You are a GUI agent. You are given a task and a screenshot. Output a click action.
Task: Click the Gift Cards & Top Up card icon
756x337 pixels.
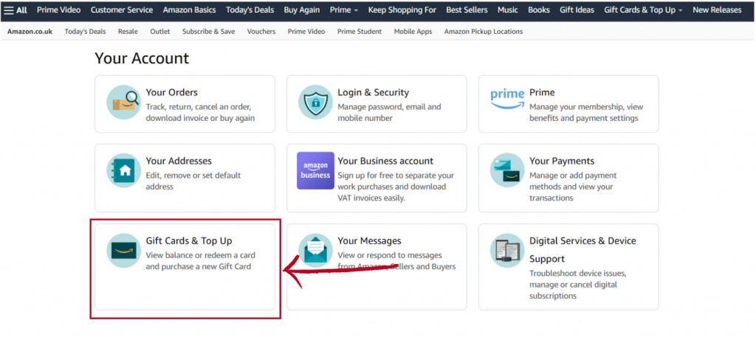tap(123, 250)
